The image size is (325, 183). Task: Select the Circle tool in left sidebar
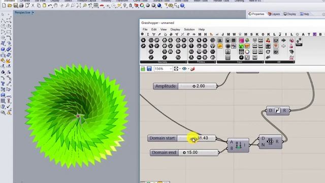(x=3, y=26)
